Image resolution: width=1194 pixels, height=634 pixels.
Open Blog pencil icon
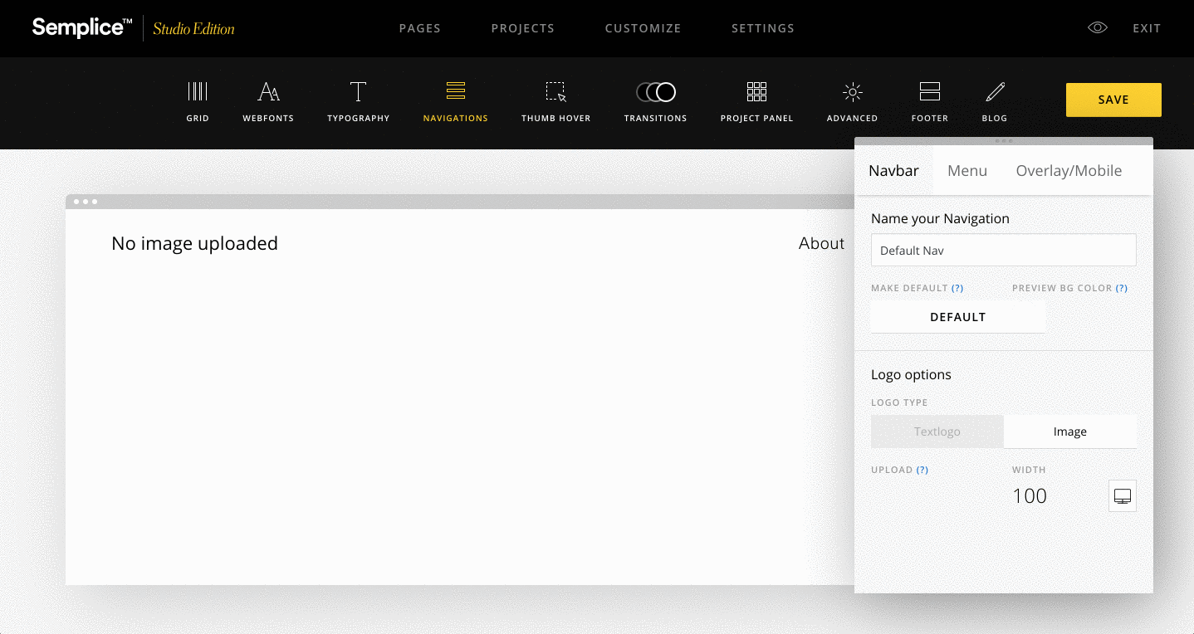994,92
